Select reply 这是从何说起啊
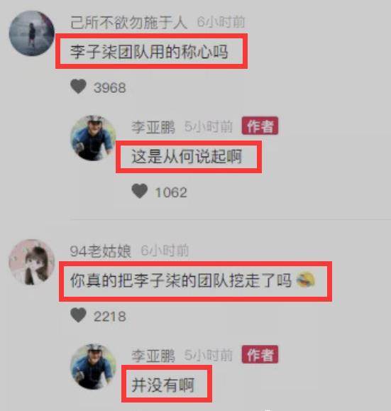The width and height of the screenshot is (391, 411). [187, 156]
